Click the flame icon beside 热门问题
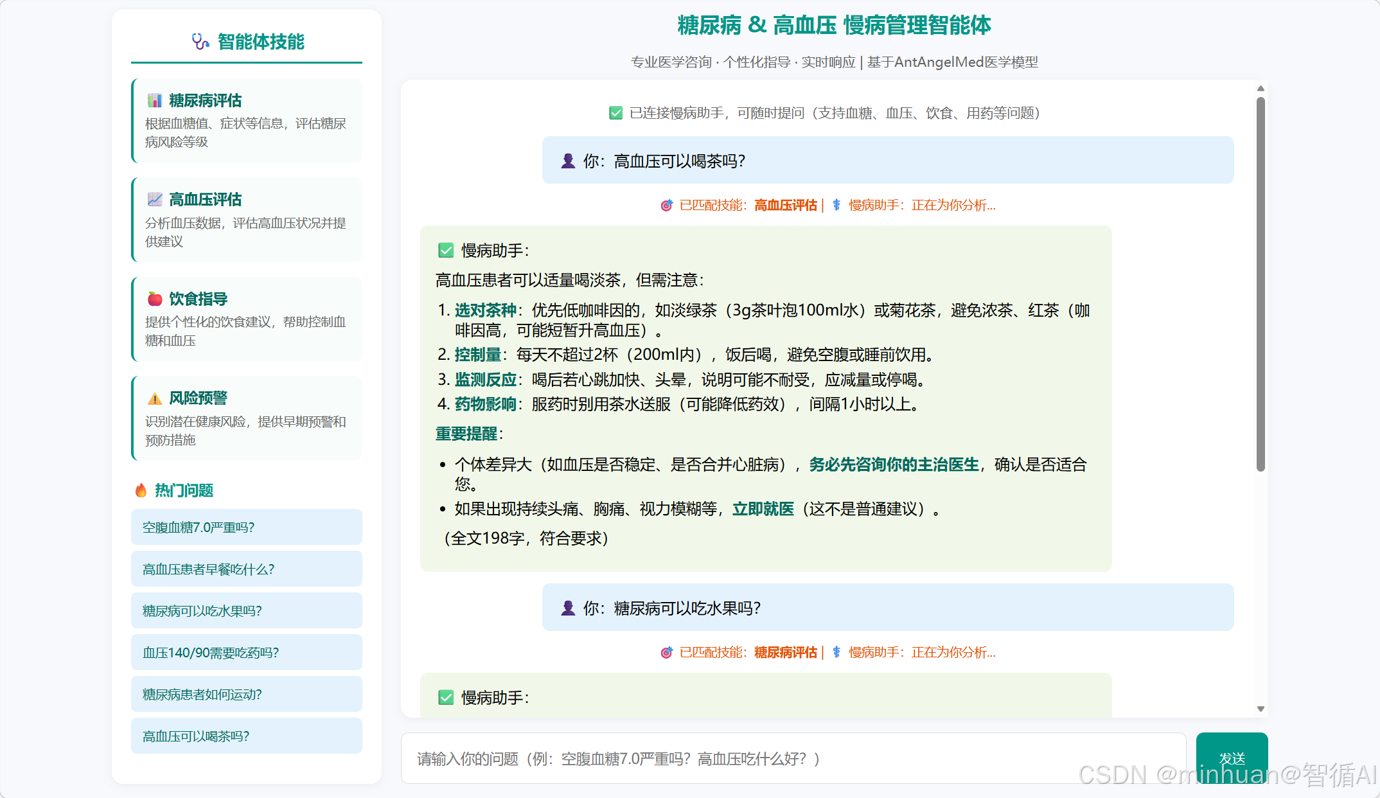 click(x=141, y=490)
